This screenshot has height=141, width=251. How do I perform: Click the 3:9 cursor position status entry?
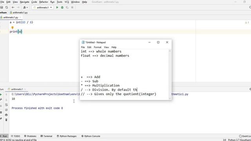click(x=224, y=140)
